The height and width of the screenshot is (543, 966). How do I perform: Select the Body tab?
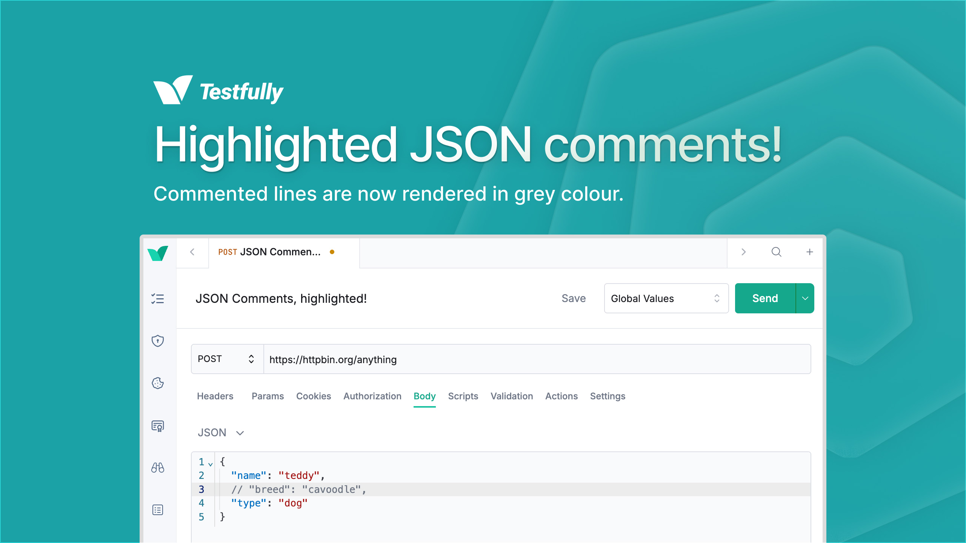[425, 396]
